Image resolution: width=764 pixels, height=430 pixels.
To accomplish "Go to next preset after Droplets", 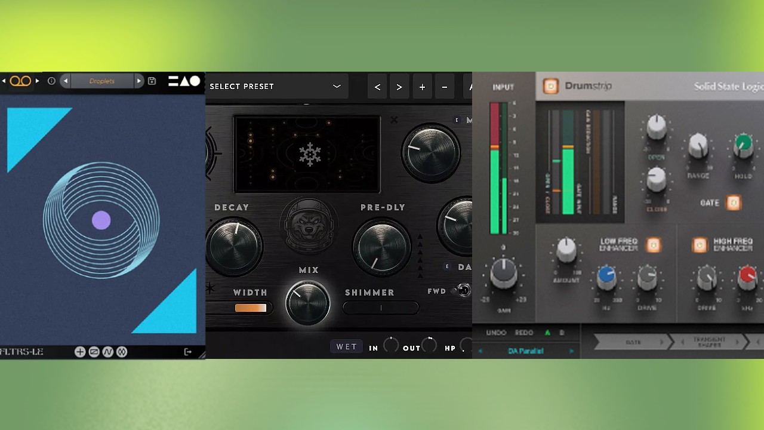I will pyautogui.click(x=138, y=81).
